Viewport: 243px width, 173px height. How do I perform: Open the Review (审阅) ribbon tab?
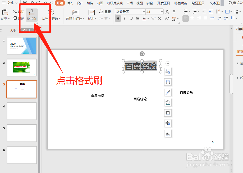[130, 3]
